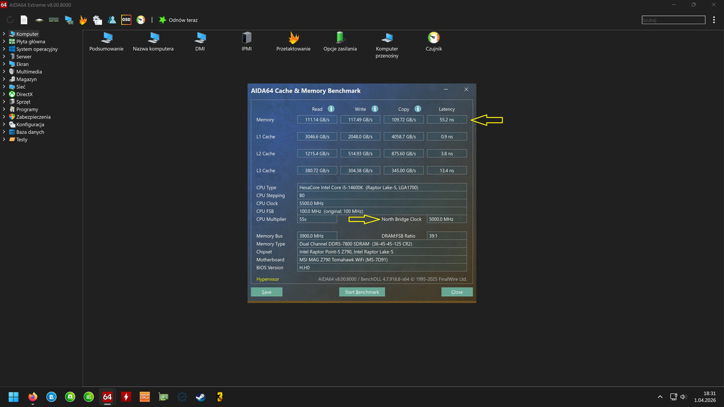Select Sprzęt in the tree
Viewport: 724px width, 407px height.
23,102
